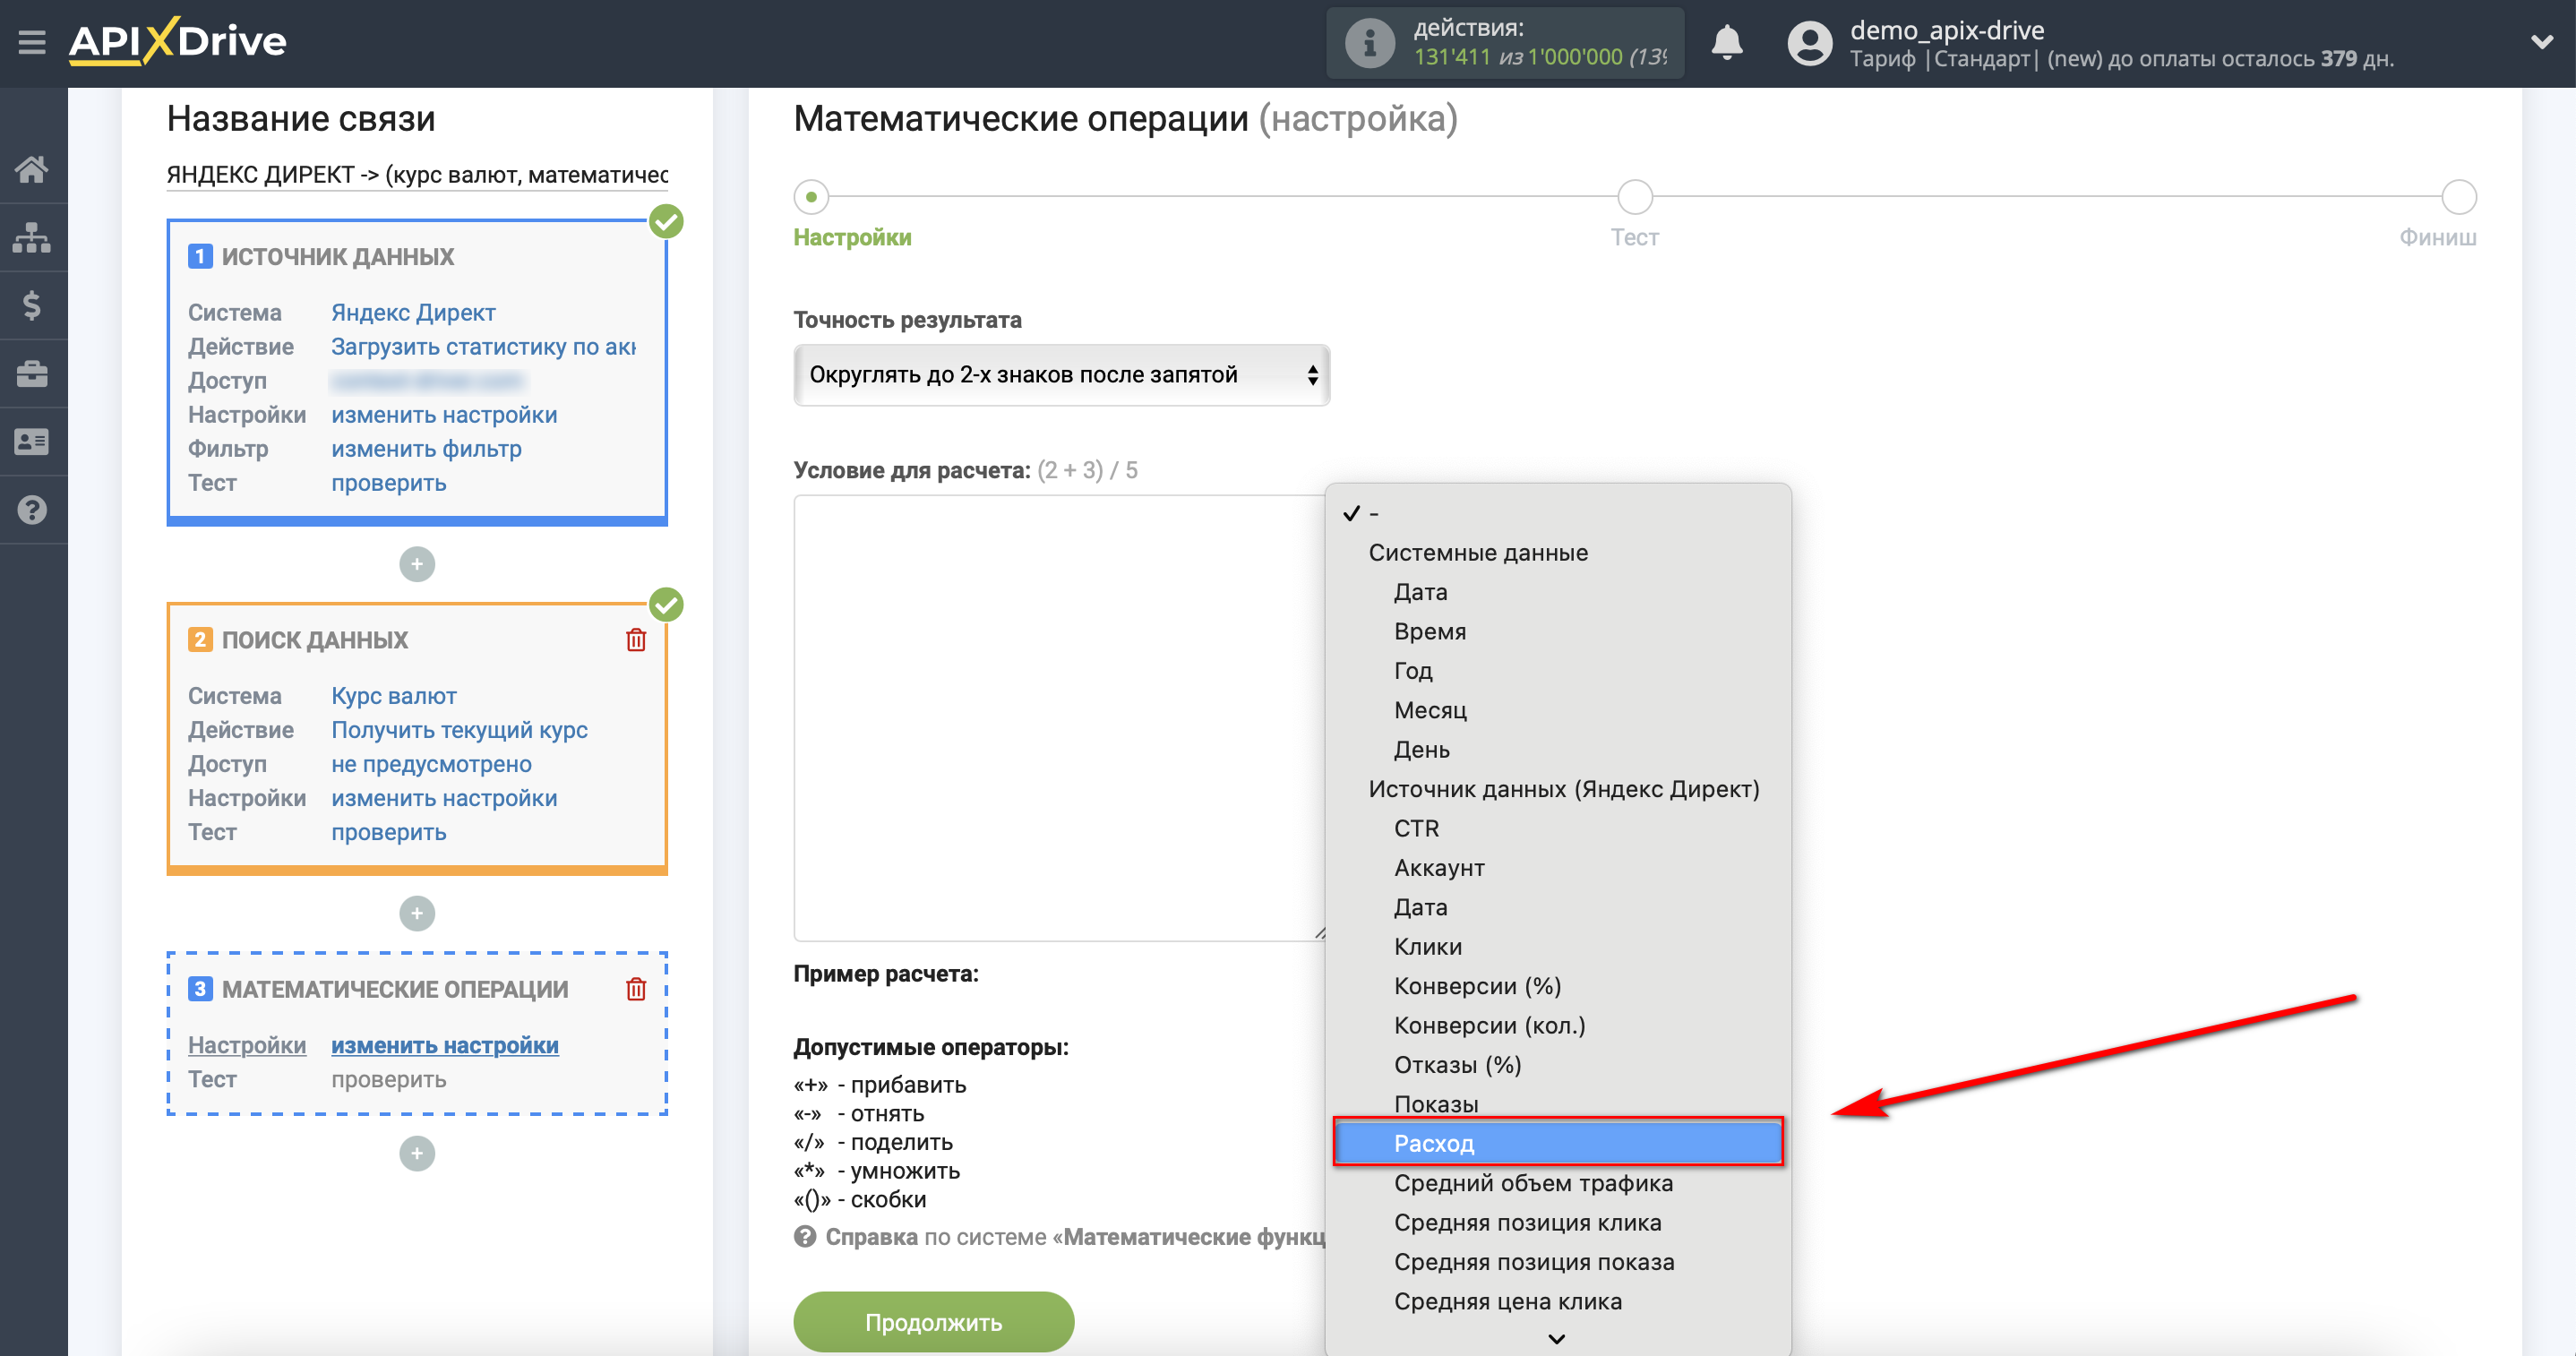2576x1356 pixels.
Task: Open the home sidebar icon
Action: (32, 169)
